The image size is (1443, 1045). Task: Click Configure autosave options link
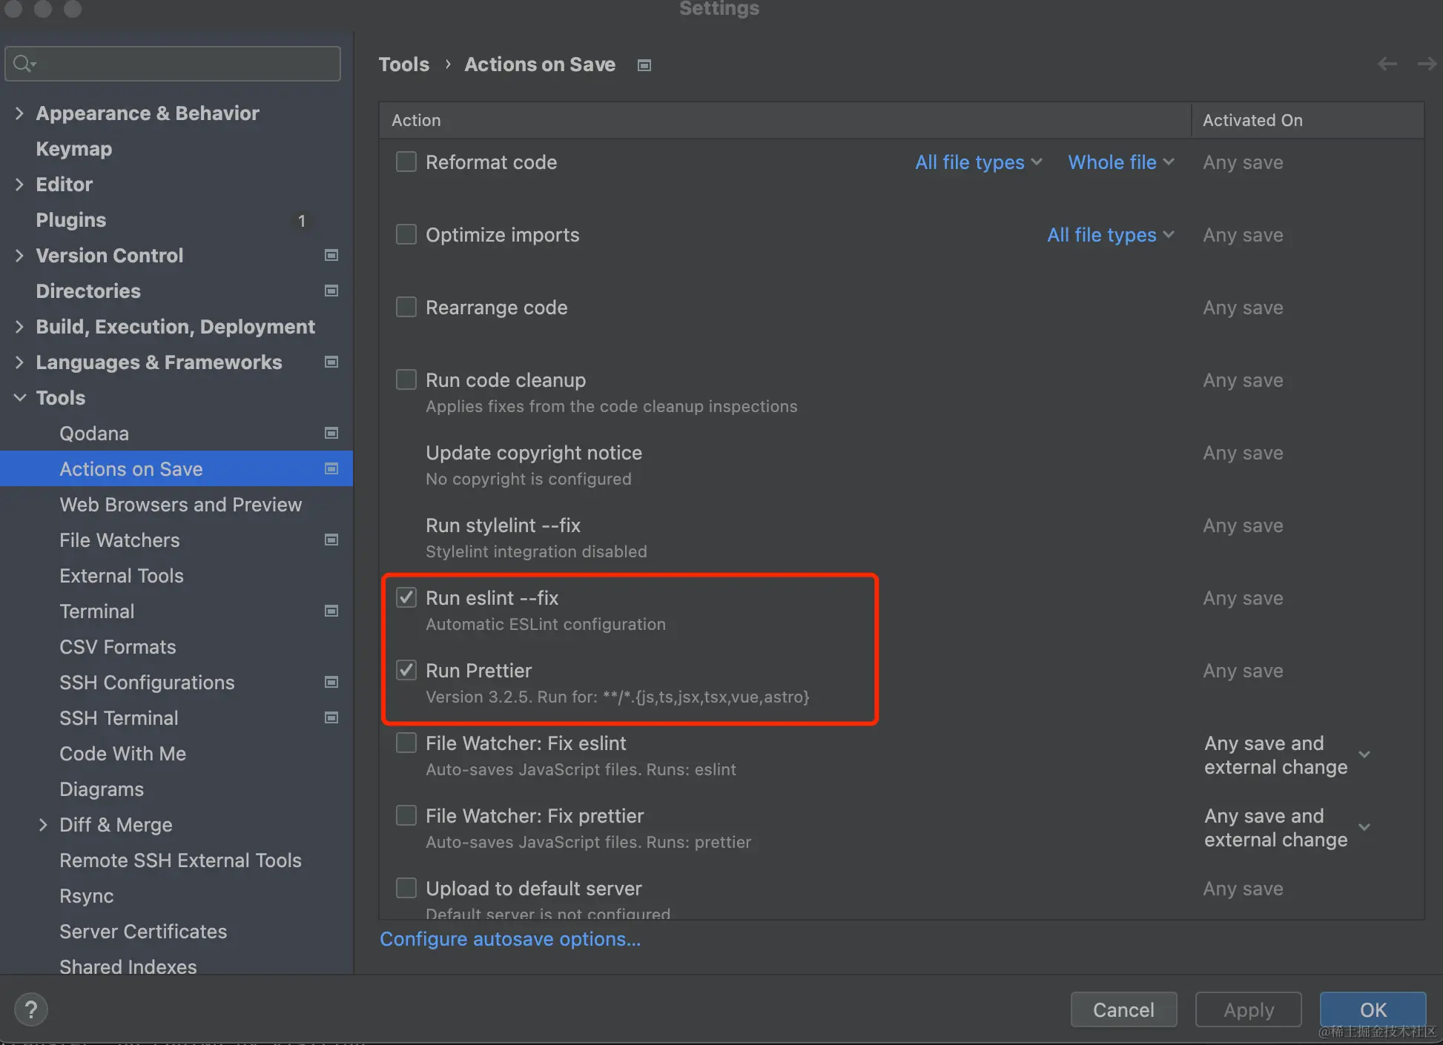pyautogui.click(x=509, y=939)
